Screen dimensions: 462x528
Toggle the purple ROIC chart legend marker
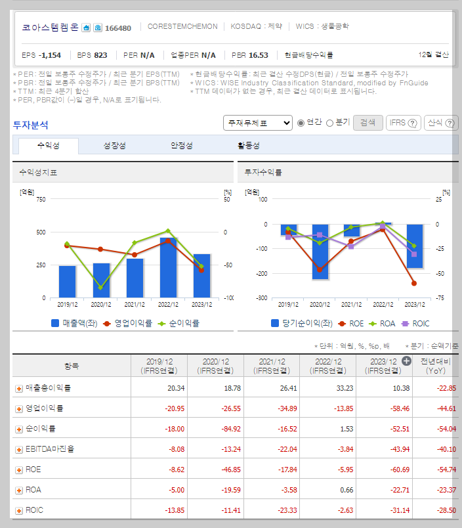405,324
